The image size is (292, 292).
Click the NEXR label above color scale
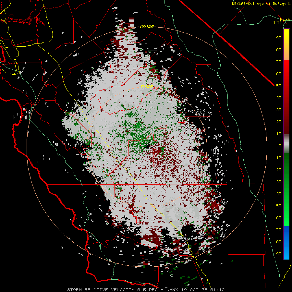click(285, 19)
